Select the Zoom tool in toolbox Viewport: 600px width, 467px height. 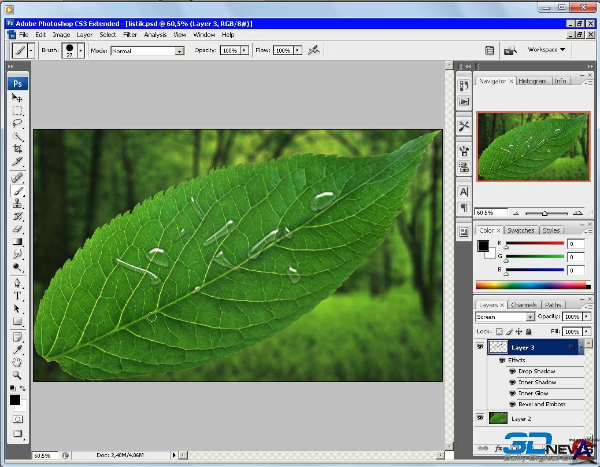tap(18, 375)
